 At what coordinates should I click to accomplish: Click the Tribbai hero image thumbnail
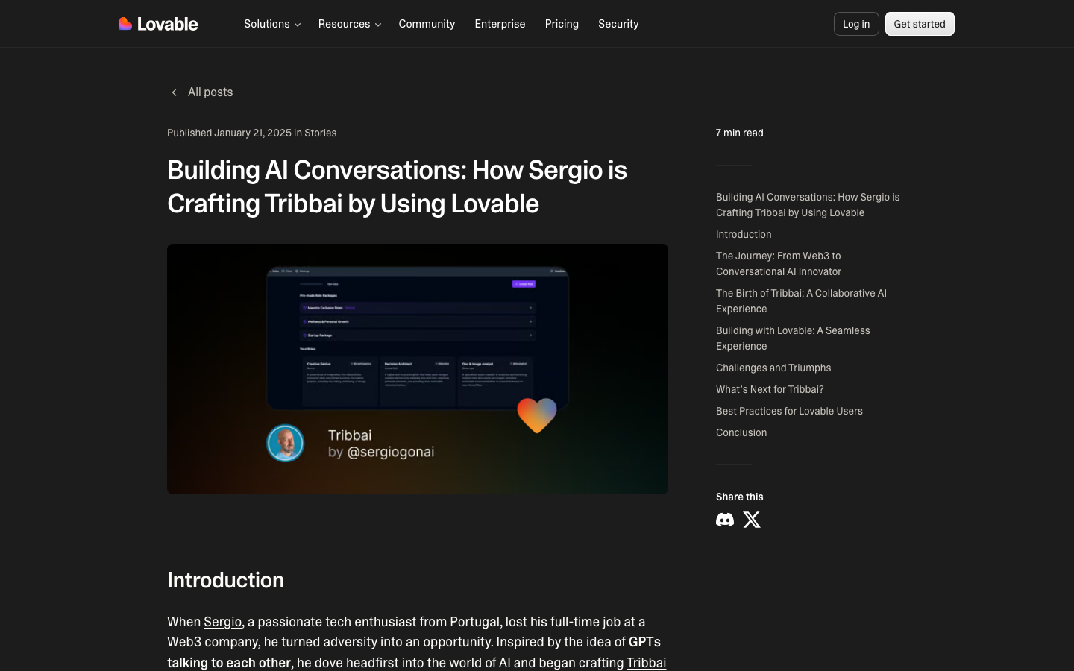(x=418, y=369)
